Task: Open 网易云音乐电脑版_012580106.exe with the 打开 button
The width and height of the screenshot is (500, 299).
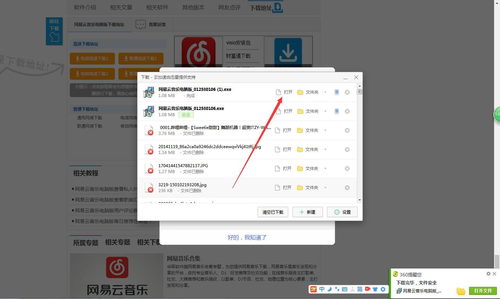Action: coord(284,111)
